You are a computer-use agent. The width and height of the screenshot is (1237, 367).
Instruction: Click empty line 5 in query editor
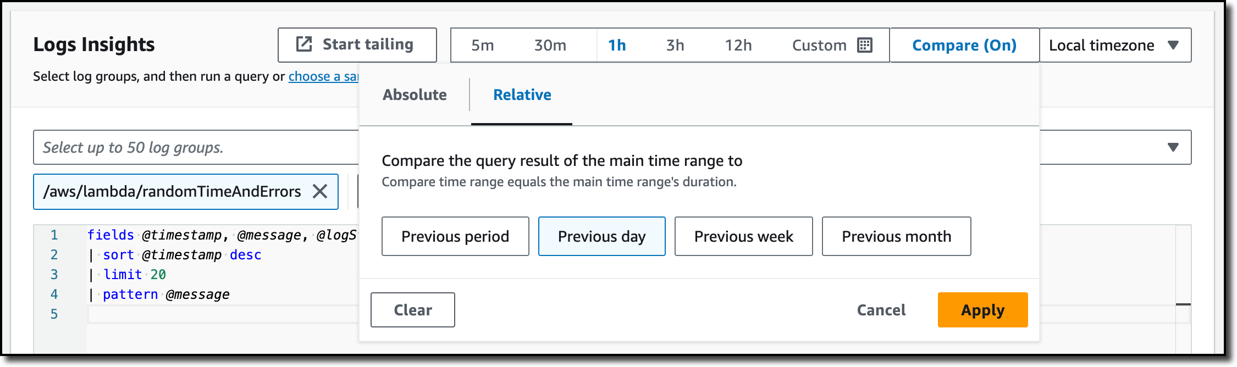220,314
